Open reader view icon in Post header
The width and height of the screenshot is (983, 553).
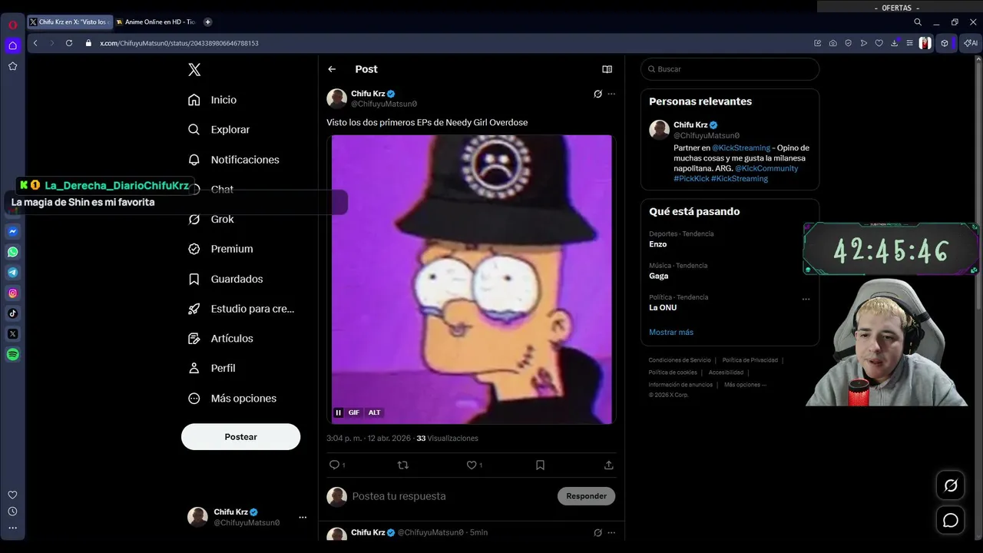tap(607, 69)
